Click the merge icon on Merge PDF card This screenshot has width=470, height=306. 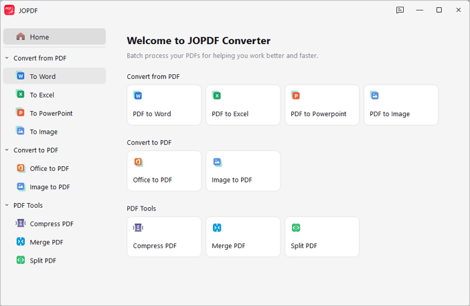217,228
